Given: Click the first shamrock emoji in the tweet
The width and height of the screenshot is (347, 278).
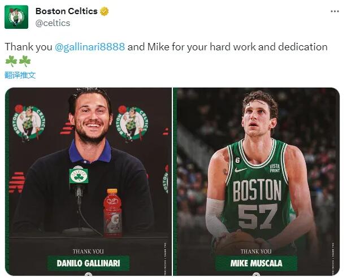Looking at the screenshot, I should (11, 61).
